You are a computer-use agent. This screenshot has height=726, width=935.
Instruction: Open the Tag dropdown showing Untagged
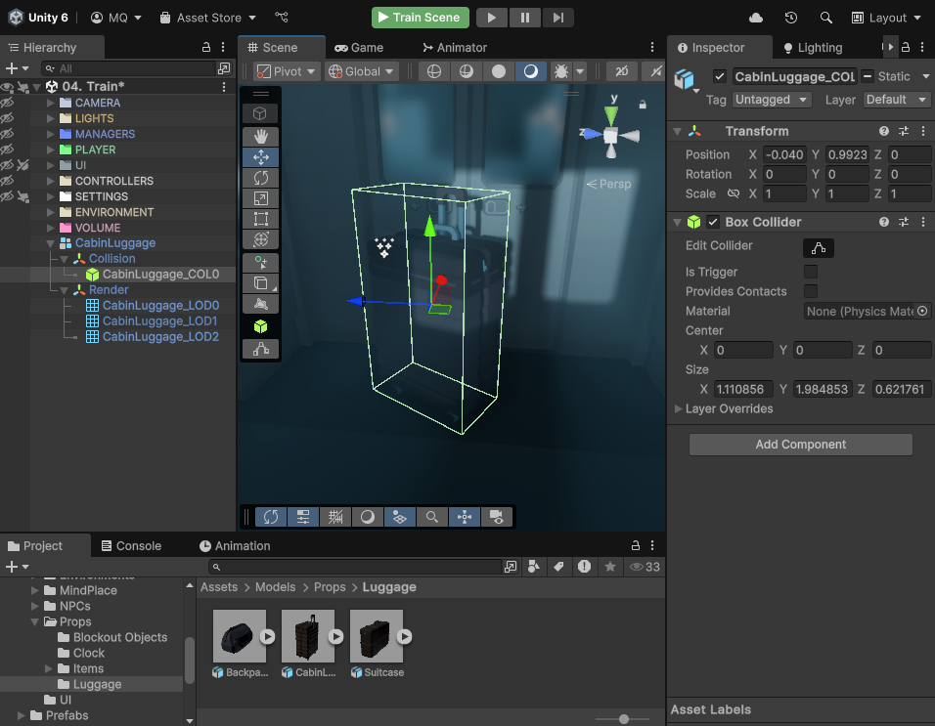(771, 100)
